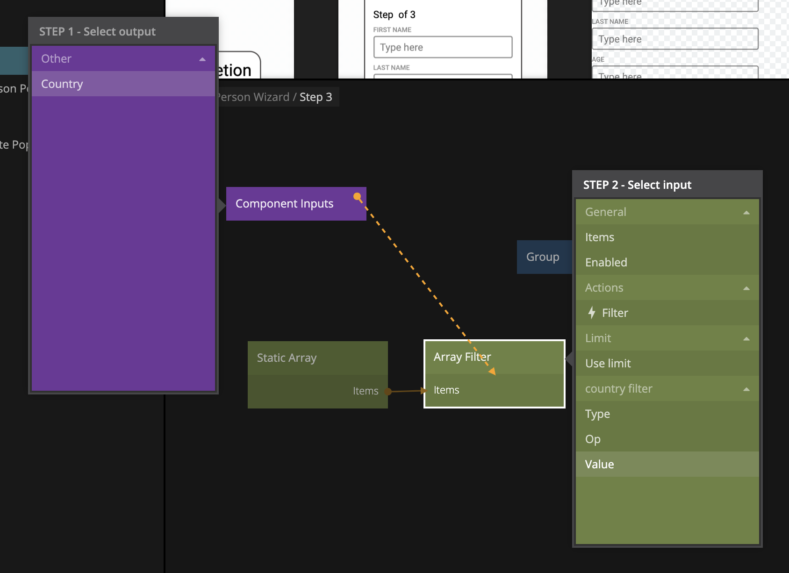Collapse the Other section in Step 1
The width and height of the screenshot is (789, 573).
point(202,59)
